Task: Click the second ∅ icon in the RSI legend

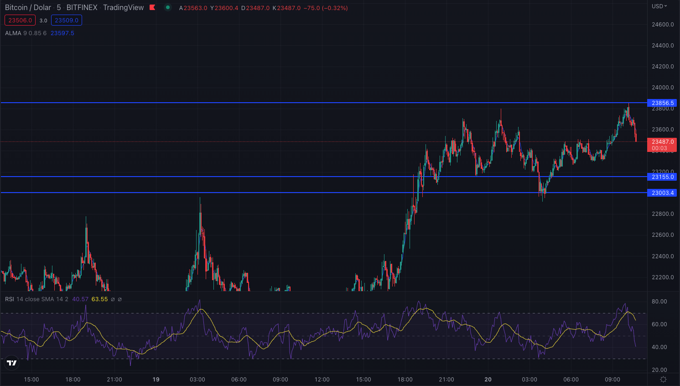Action: (120, 299)
